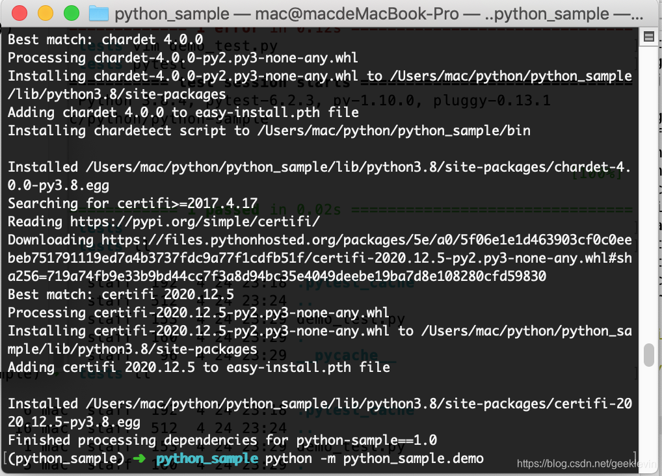Image resolution: width=662 pixels, height=476 pixels.
Task: Minimize the terminal with yellow button
Action: pos(46,13)
